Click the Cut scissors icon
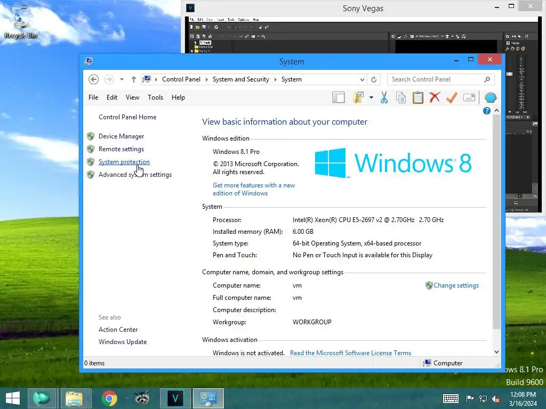546x409 pixels. click(384, 98)
